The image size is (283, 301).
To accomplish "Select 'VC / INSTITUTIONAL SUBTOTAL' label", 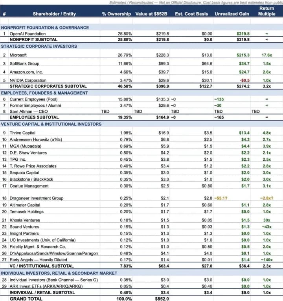I will [42, 266].
